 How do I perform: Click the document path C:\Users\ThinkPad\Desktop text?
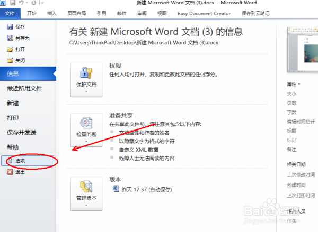tap(144, 43)
